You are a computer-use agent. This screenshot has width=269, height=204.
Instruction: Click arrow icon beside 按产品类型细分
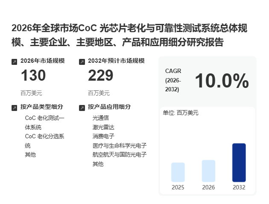click(x=14, y=108)
